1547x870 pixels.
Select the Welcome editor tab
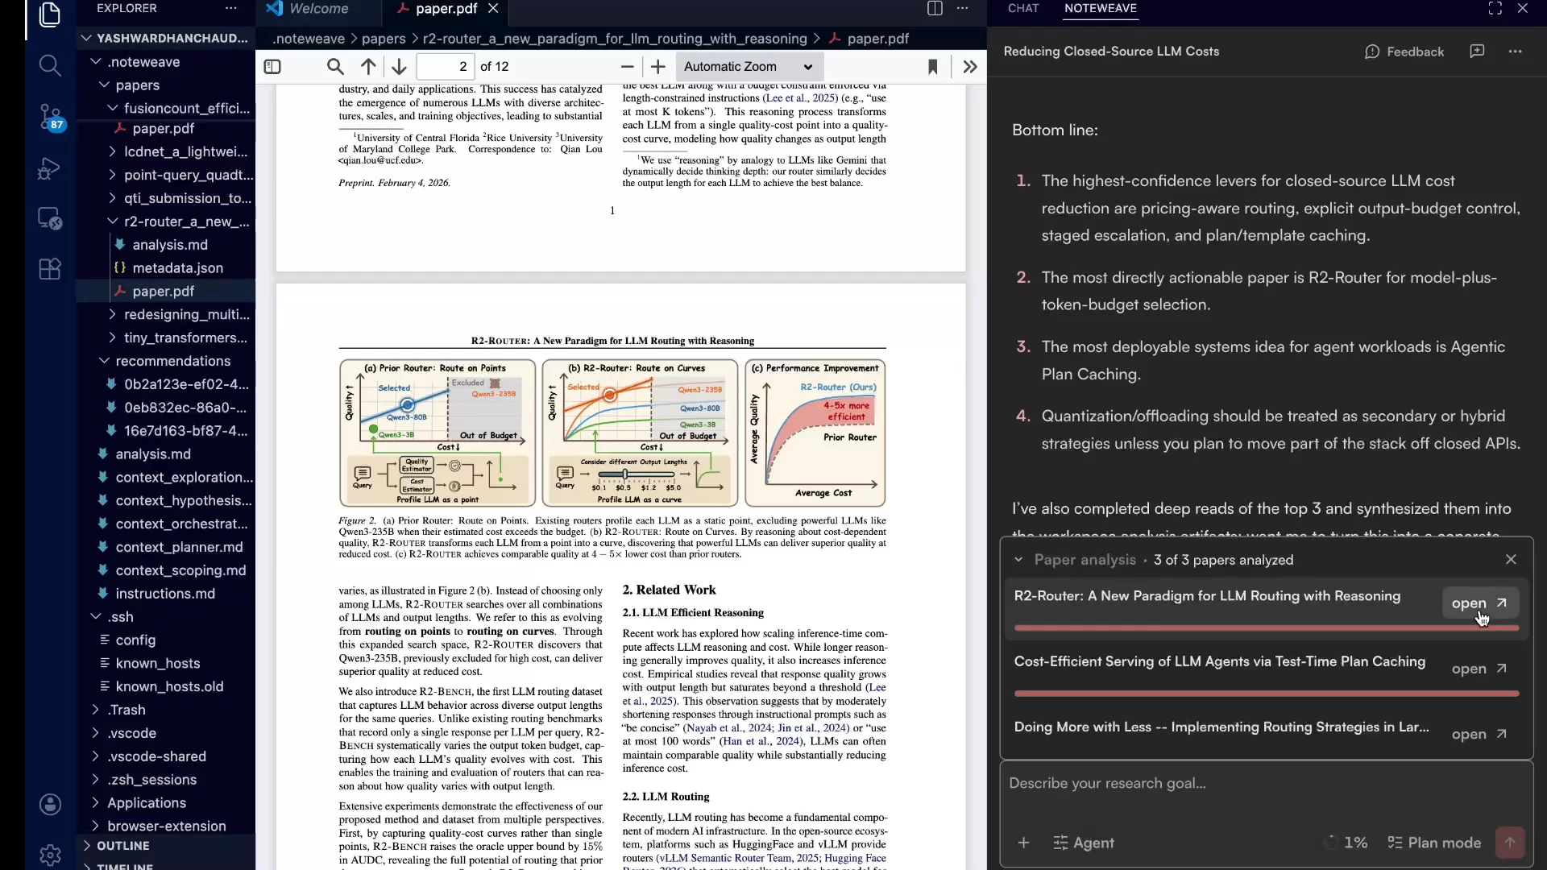pos(318,9)
